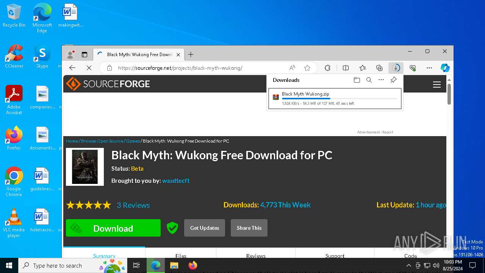Open notification center icon
The width and height of the screenshot is (485, 273).
[x=472, y=265]
